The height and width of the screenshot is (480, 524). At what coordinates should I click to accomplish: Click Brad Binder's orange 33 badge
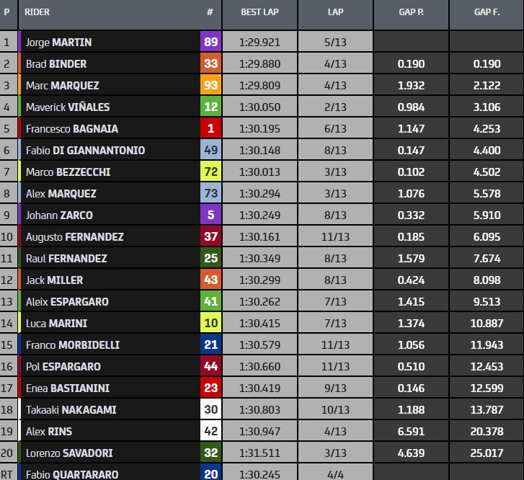point(210,63)
